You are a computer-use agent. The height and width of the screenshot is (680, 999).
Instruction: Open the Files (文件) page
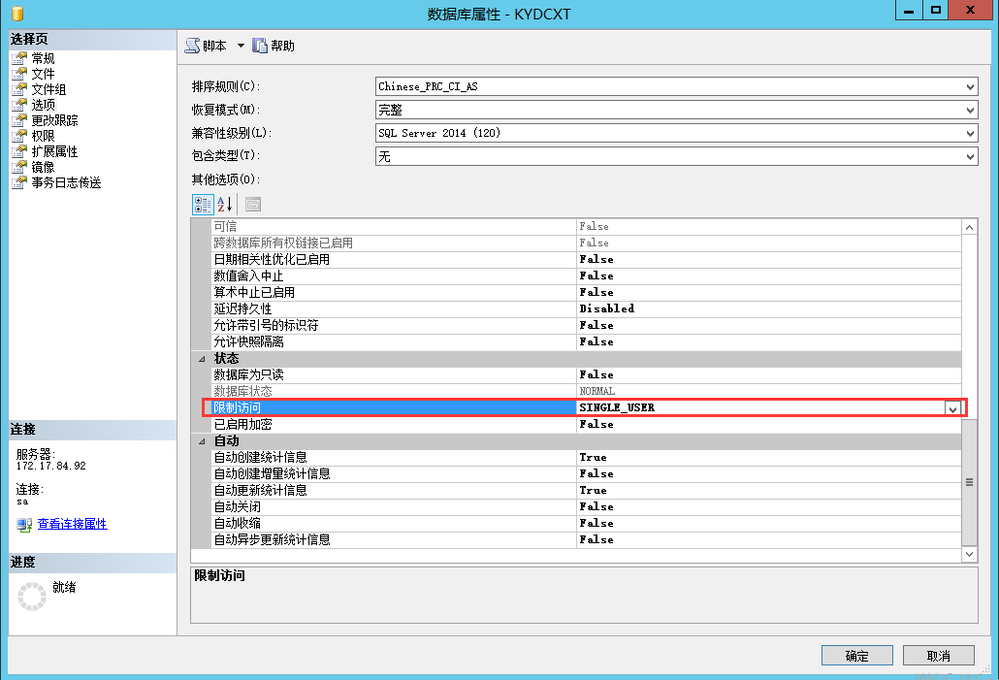point(44,74)
